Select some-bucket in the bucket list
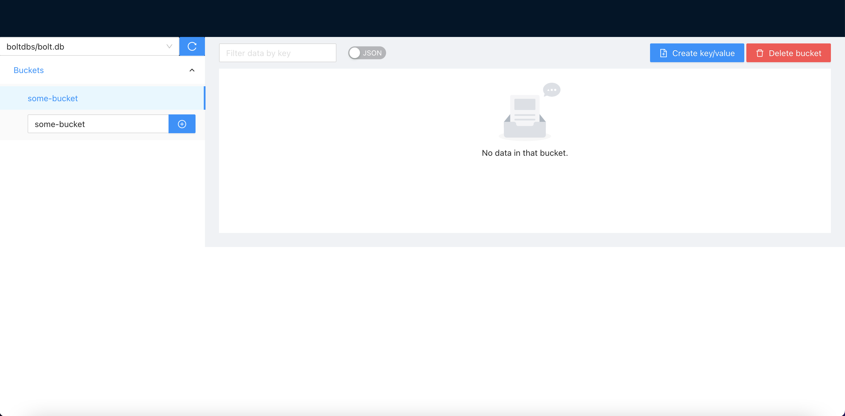This screenshot has width=845, height=416. click(x=53, y=98)
